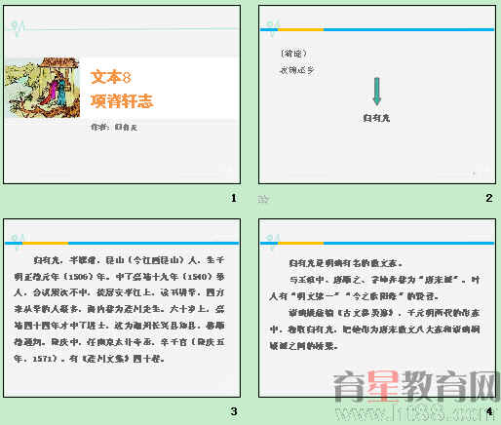Select slide 1 titled 项脊轩志

point(122,95)
